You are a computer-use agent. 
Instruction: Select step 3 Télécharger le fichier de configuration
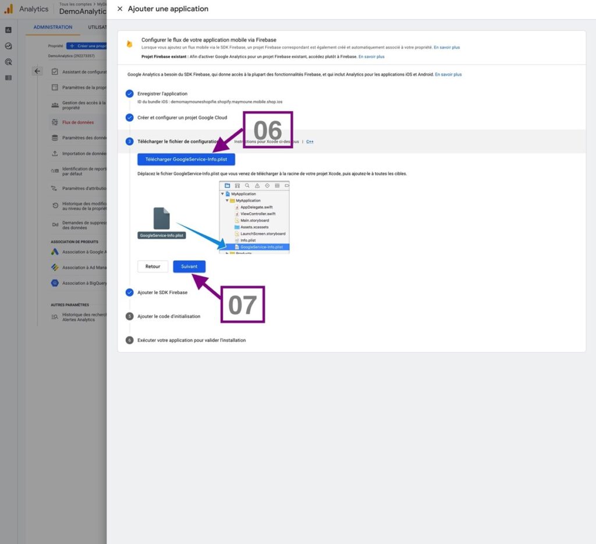[177, 142]
